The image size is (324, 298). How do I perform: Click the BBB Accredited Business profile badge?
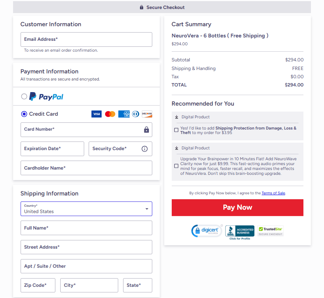[239, 231]
